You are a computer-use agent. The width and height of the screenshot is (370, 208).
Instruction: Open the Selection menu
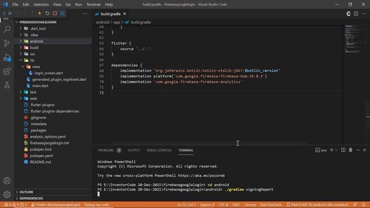click(x=41, y=5)
